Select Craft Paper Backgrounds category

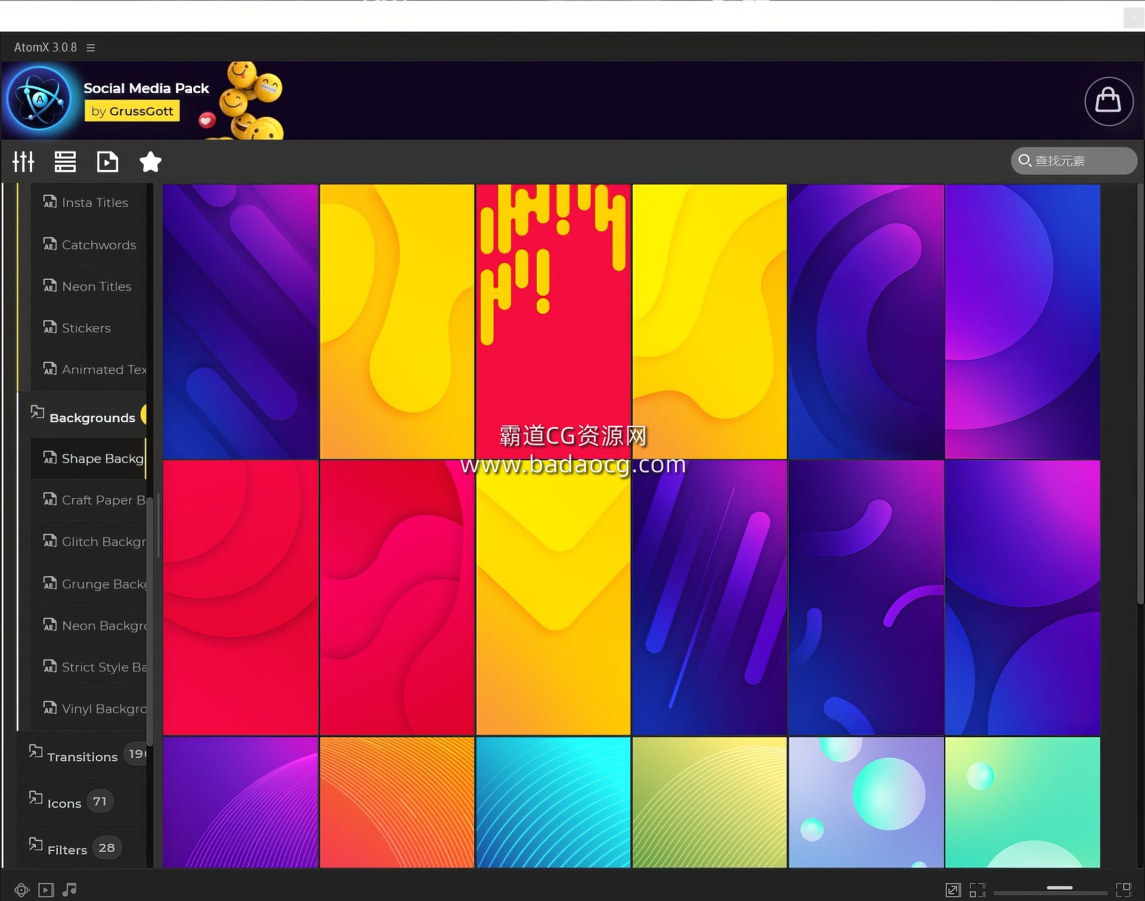coord(88,500)
